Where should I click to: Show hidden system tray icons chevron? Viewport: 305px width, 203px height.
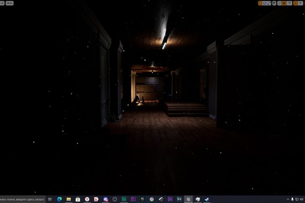coord(288,199)
